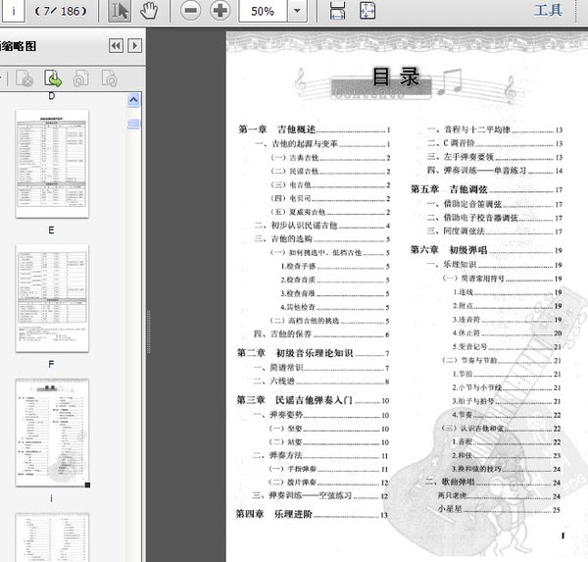Screen dimensions: 588x562
Task: Open the 50% zoom level dropdown
Action: point(297,11)
